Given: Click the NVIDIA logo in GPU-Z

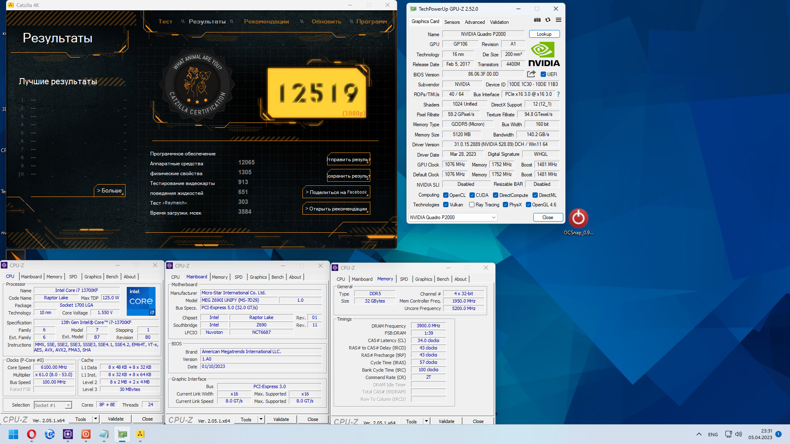Looking at the screenshot, I should pos(544,54).
